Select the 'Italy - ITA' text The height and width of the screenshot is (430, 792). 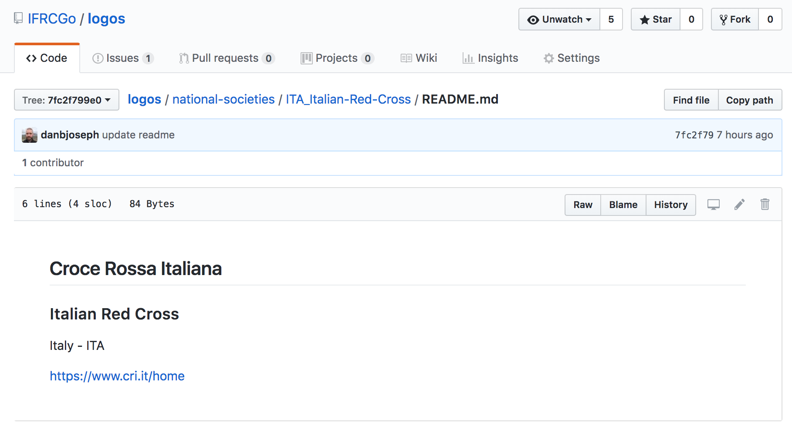pos(77,346)
